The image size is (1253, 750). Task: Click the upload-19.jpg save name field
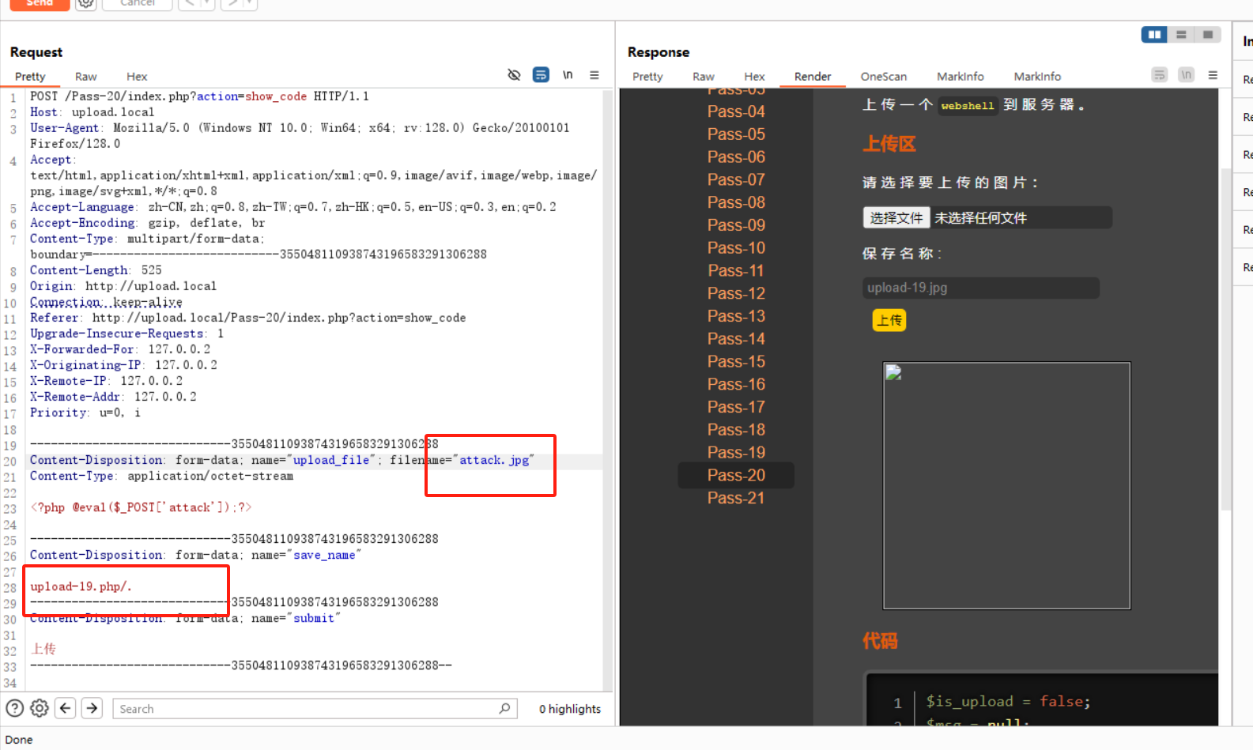tap(980, 288)
